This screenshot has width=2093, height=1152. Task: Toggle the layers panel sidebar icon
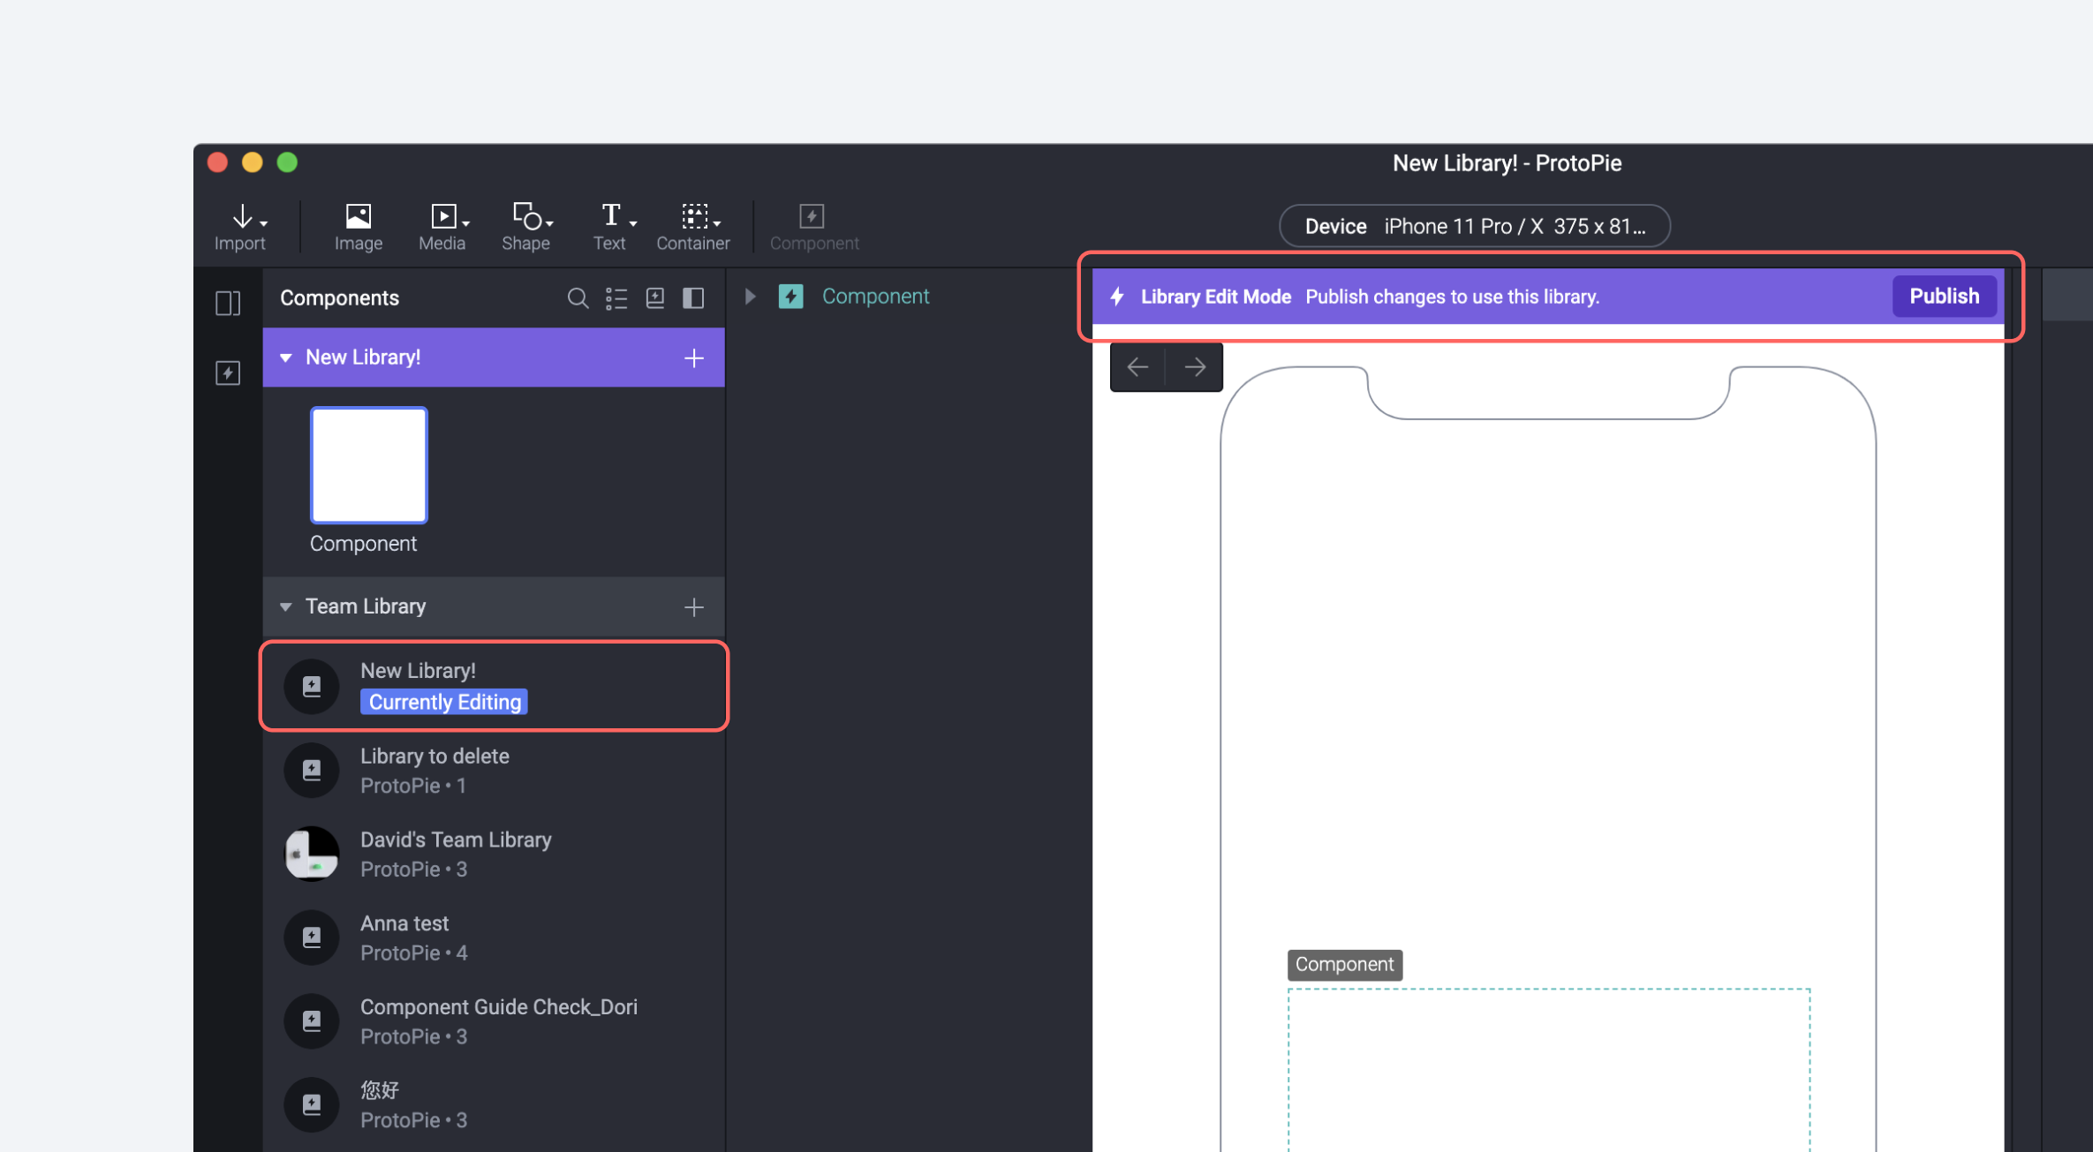[x=228, y=303]
